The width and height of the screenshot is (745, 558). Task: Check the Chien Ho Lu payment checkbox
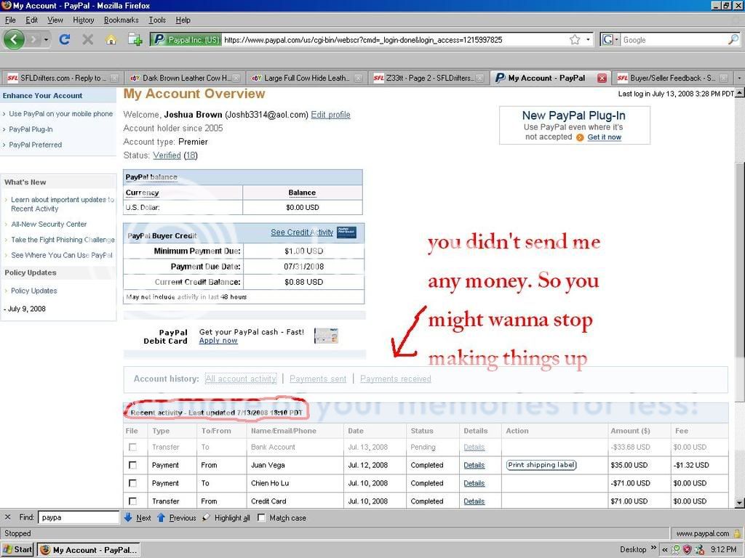coord(132,483)
